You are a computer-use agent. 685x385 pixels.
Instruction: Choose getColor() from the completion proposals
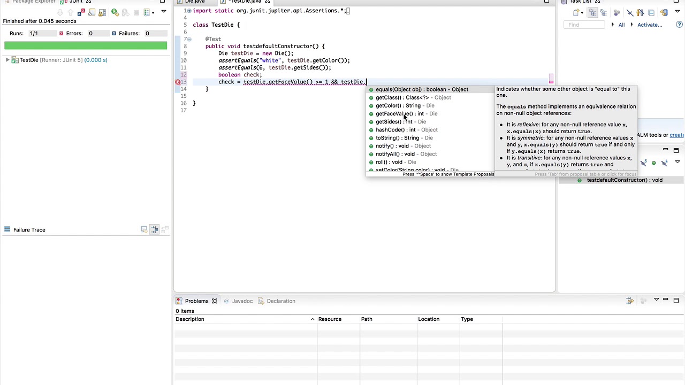[x=430, y=105]
